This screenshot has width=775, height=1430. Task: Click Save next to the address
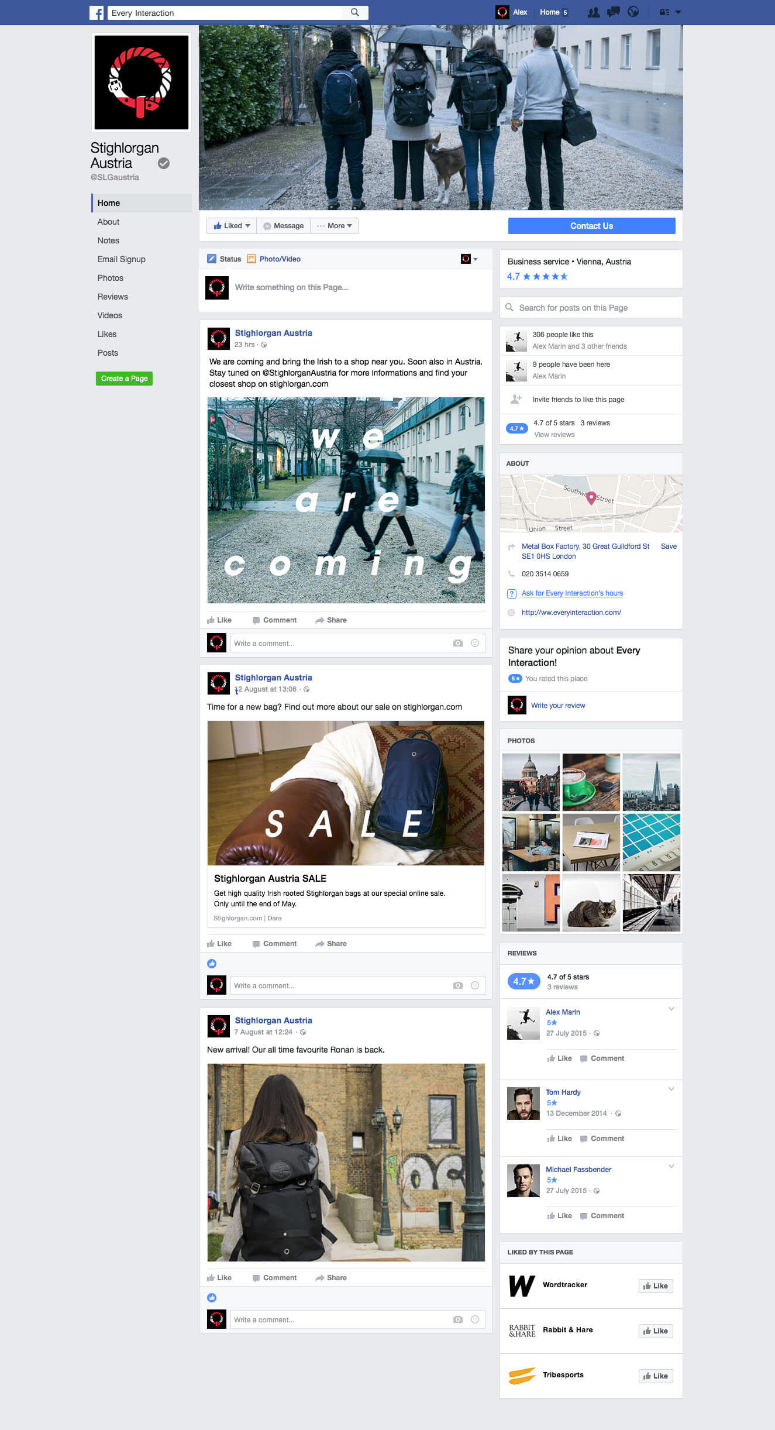(x=669, y=546)
